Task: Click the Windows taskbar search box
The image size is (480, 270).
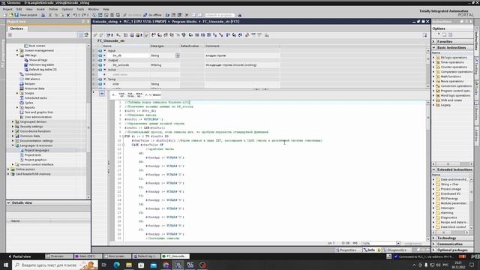Action: [x=55, y=265]
